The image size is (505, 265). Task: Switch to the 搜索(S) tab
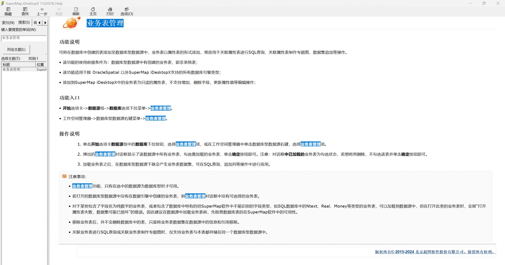pyautogui.click(x=24, y=23)
